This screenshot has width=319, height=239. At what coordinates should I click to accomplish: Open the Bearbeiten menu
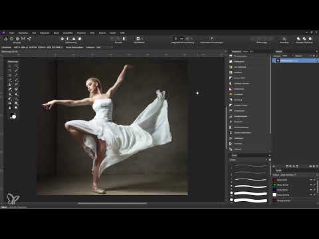(x=23, y=33)
